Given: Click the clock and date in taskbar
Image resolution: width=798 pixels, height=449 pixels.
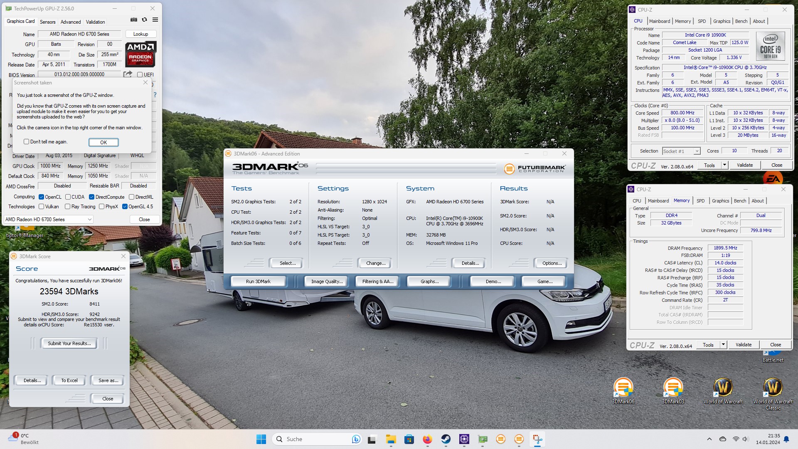Looking at the screenshot, I should (x=768, y=439).
